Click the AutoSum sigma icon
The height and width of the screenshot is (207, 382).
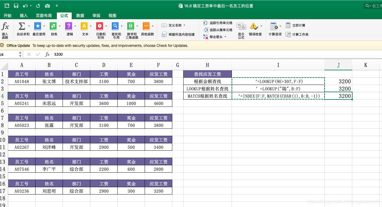(22, 26)
